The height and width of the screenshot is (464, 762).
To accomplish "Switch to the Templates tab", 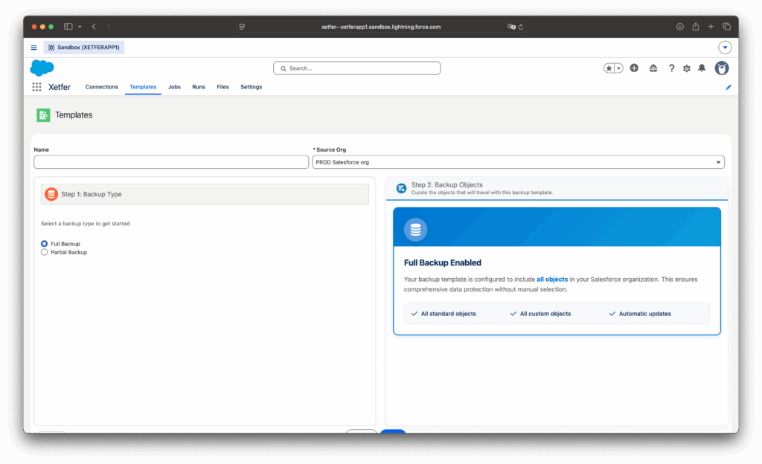I will 143,87.
